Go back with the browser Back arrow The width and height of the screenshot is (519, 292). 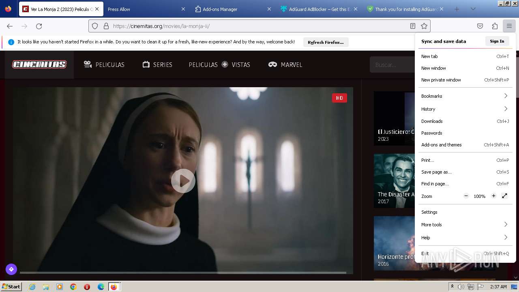pos(10,26)
